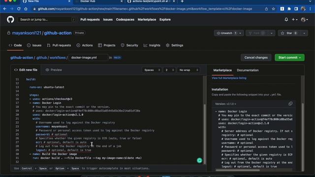
Task: Change No wrap mode dropdown
Action: point(189,70)
